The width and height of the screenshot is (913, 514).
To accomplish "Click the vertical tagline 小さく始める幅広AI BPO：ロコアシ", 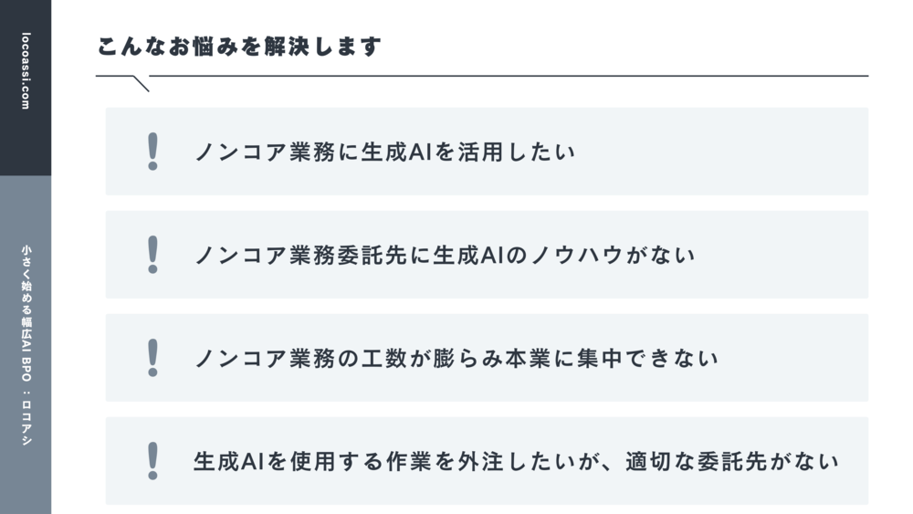I will click(x=26, y=345).
